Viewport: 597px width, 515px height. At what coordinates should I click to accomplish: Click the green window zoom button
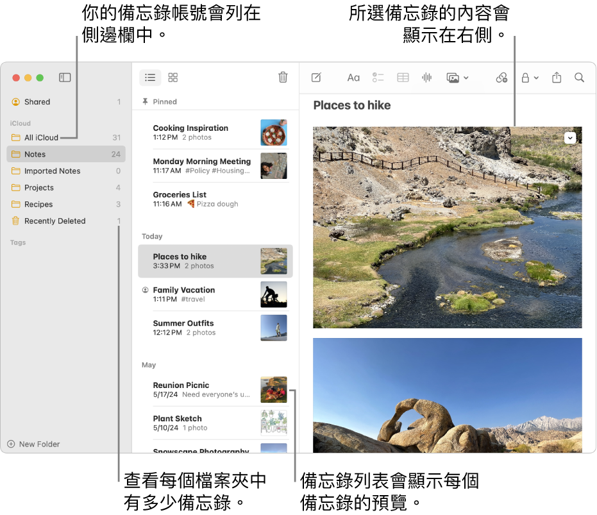pyautogui.click(x=40, y=78)
